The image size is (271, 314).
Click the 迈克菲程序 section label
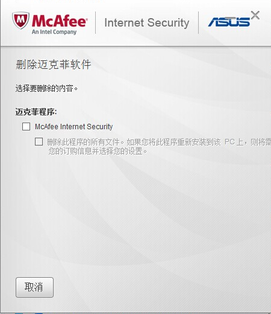coord(36,112)
